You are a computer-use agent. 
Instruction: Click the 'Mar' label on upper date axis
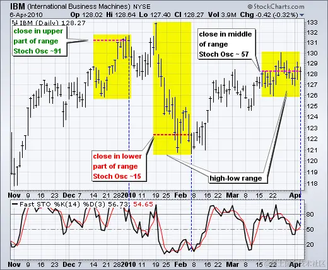tap(233, 195)
